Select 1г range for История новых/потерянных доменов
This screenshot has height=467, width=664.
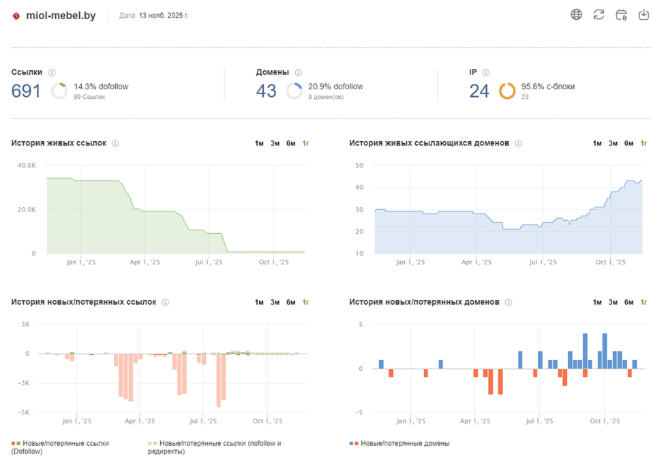click(644, 302)
